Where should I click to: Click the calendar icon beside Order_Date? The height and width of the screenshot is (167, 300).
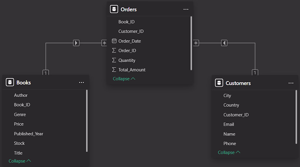pos(114,41)
